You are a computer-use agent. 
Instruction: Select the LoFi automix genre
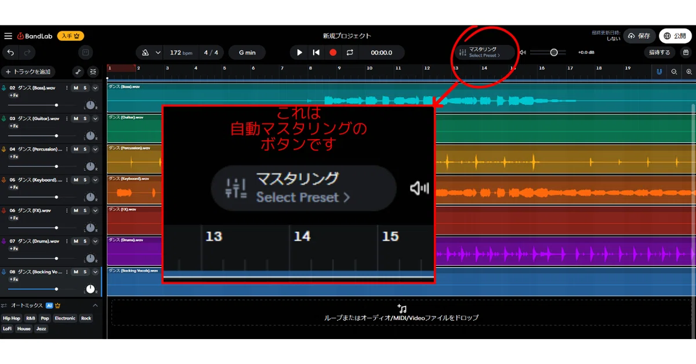point(7,329)
